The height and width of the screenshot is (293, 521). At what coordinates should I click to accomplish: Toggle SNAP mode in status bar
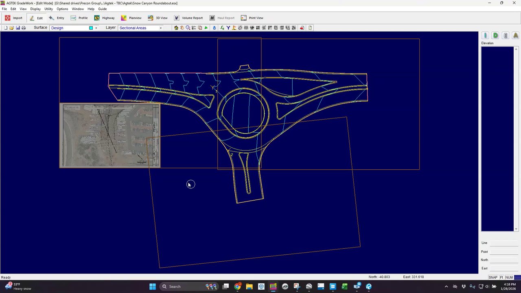(493, 277)
